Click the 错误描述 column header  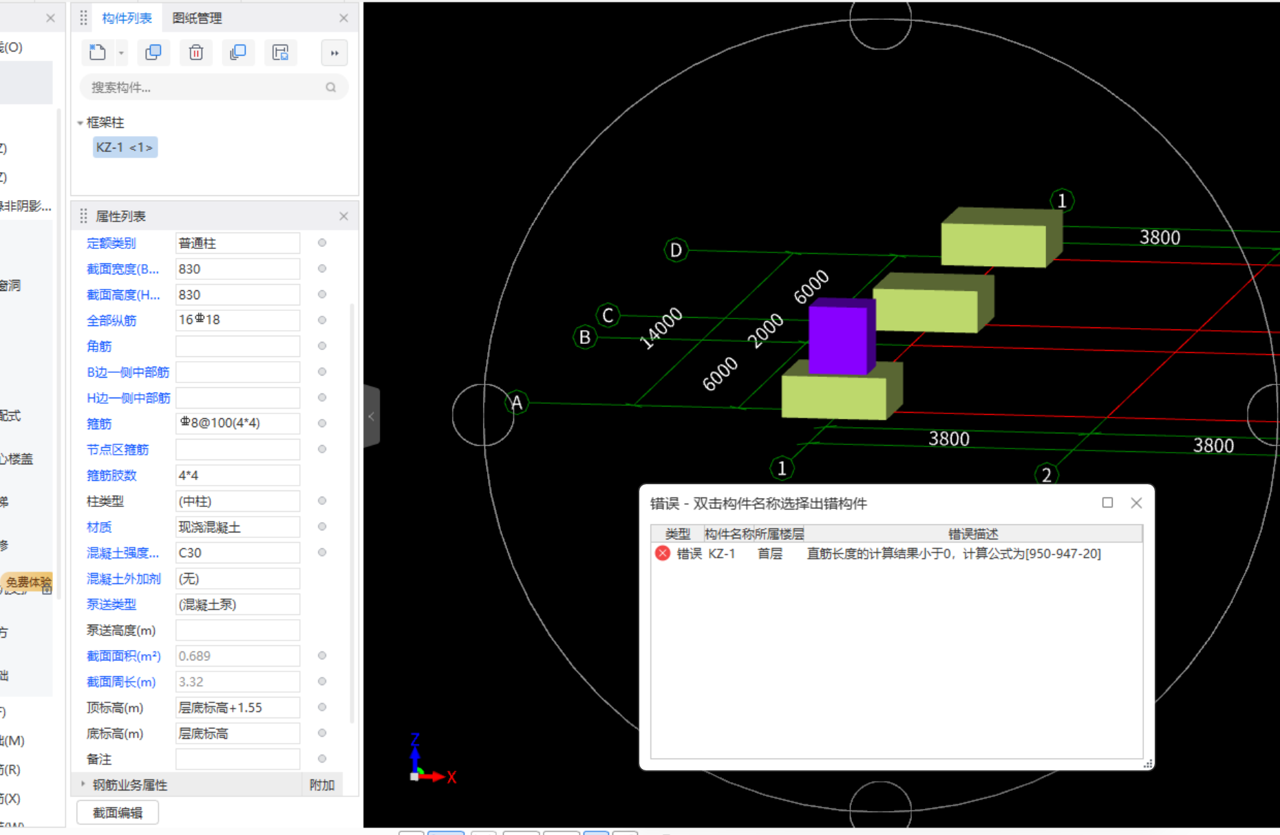(973, 534)
